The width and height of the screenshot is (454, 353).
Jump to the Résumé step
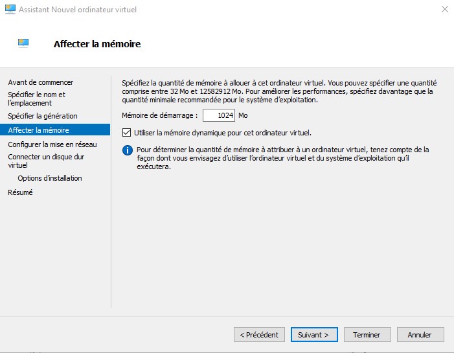pos(20,192)
